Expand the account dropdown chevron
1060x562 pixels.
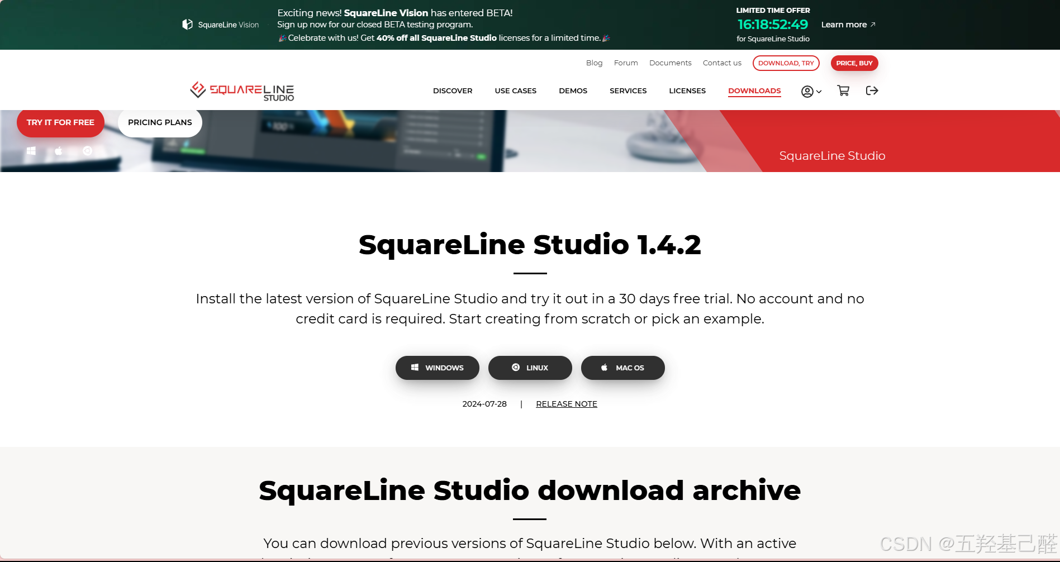pyautogui.click(x=818, y=92)
